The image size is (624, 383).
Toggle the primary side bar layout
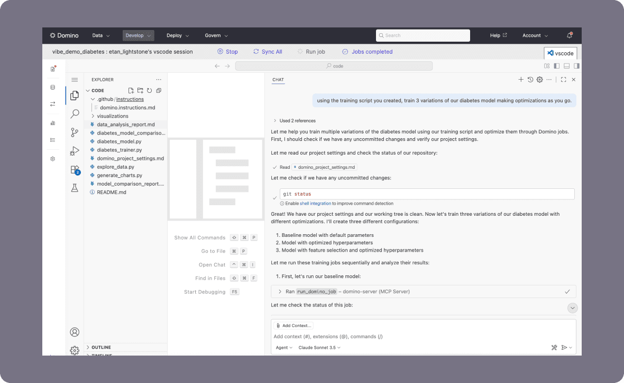tap(556, 66)
